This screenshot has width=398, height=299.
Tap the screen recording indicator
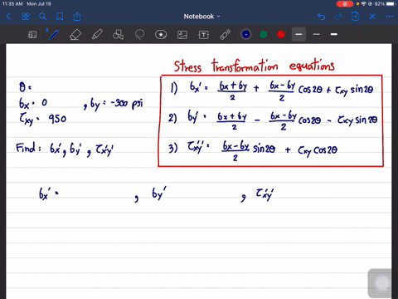coord(345,4)
